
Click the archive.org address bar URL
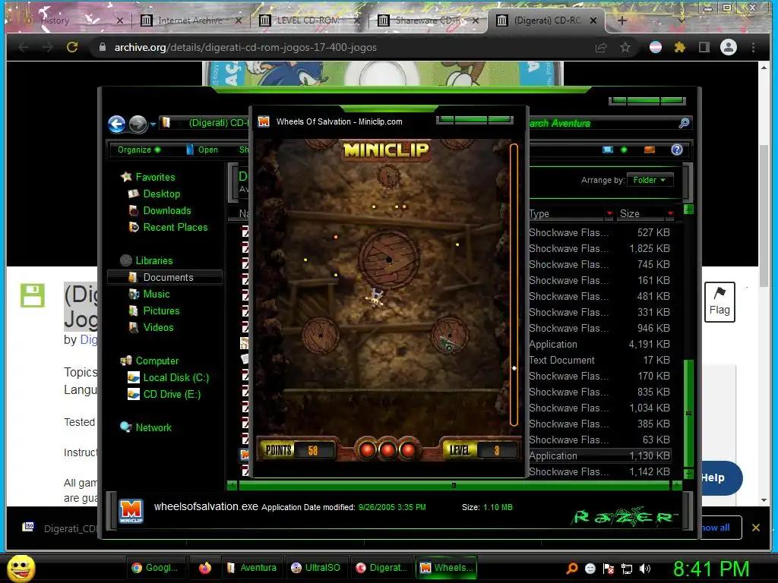tap(245, 47)
